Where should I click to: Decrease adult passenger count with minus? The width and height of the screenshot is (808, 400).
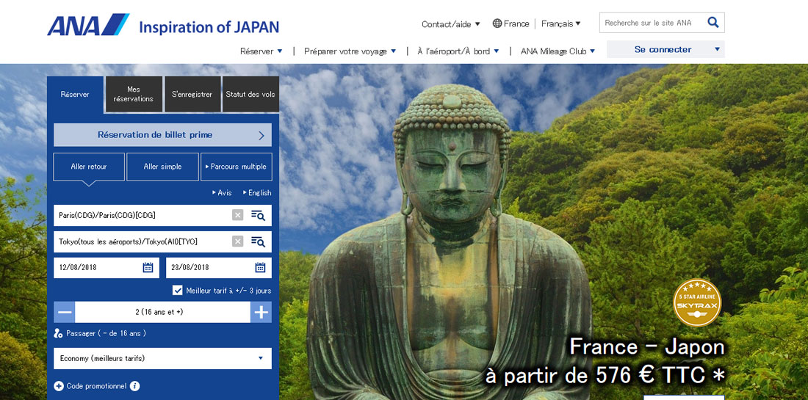(x=65, y=312)
